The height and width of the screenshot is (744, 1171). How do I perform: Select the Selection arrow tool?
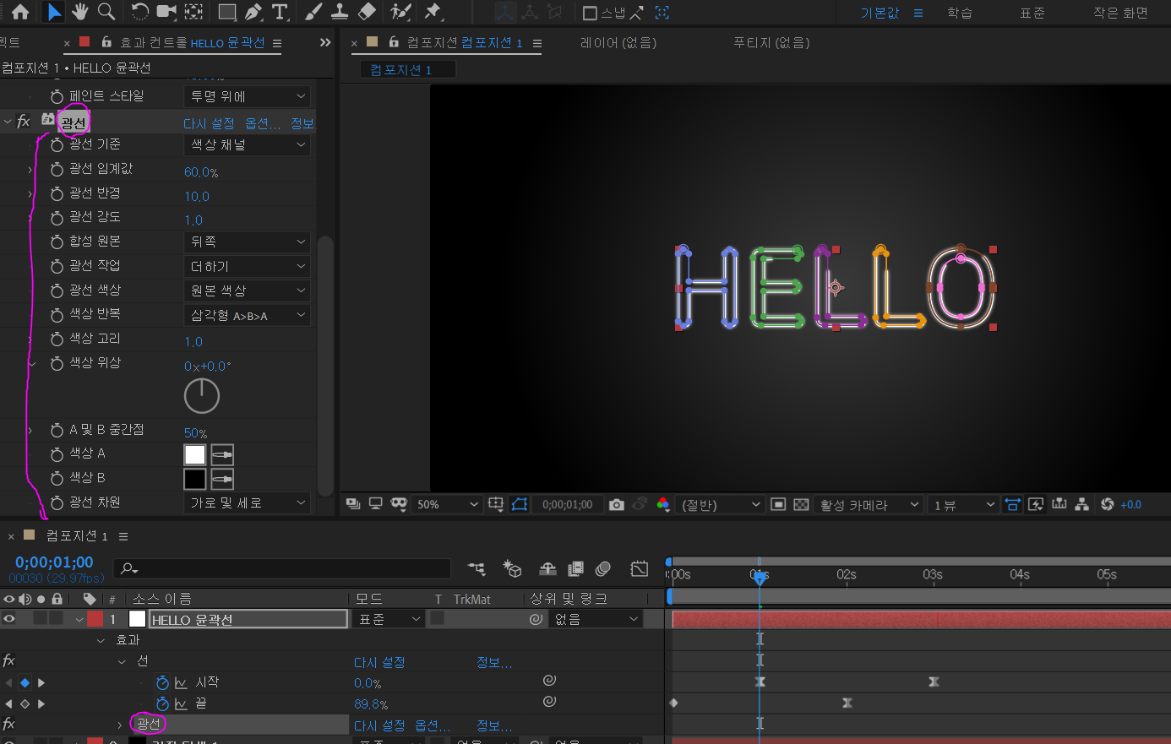[x=54, y=12]
